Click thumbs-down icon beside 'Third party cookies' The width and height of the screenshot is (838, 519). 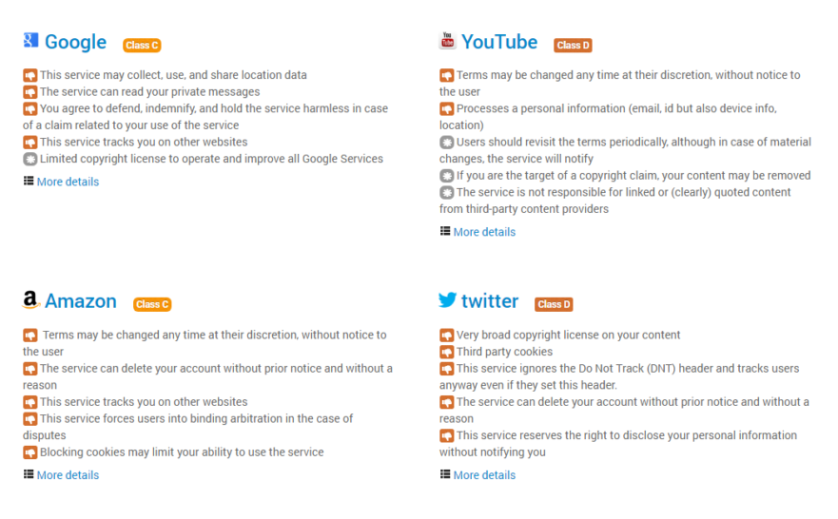(447, 352)
